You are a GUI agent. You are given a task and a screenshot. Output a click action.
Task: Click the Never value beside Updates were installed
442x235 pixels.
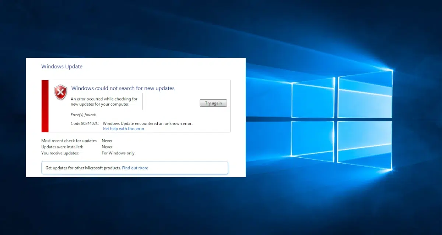pyautogui.click(x=107, y=147)
